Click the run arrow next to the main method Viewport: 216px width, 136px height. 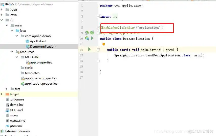tap(89, 49)
